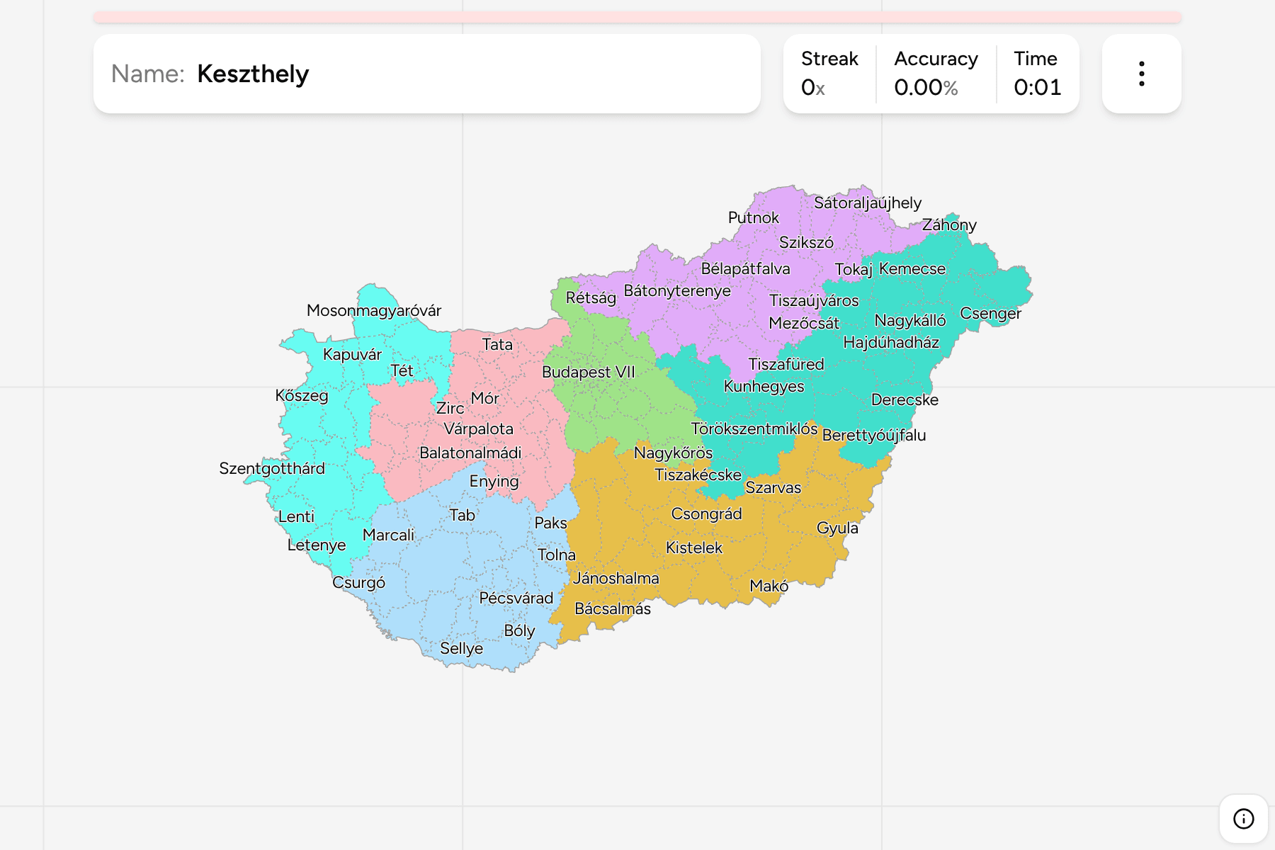Click the Keszthely name prompt box
The image size is (1275, 850).
tap(427, 74)
